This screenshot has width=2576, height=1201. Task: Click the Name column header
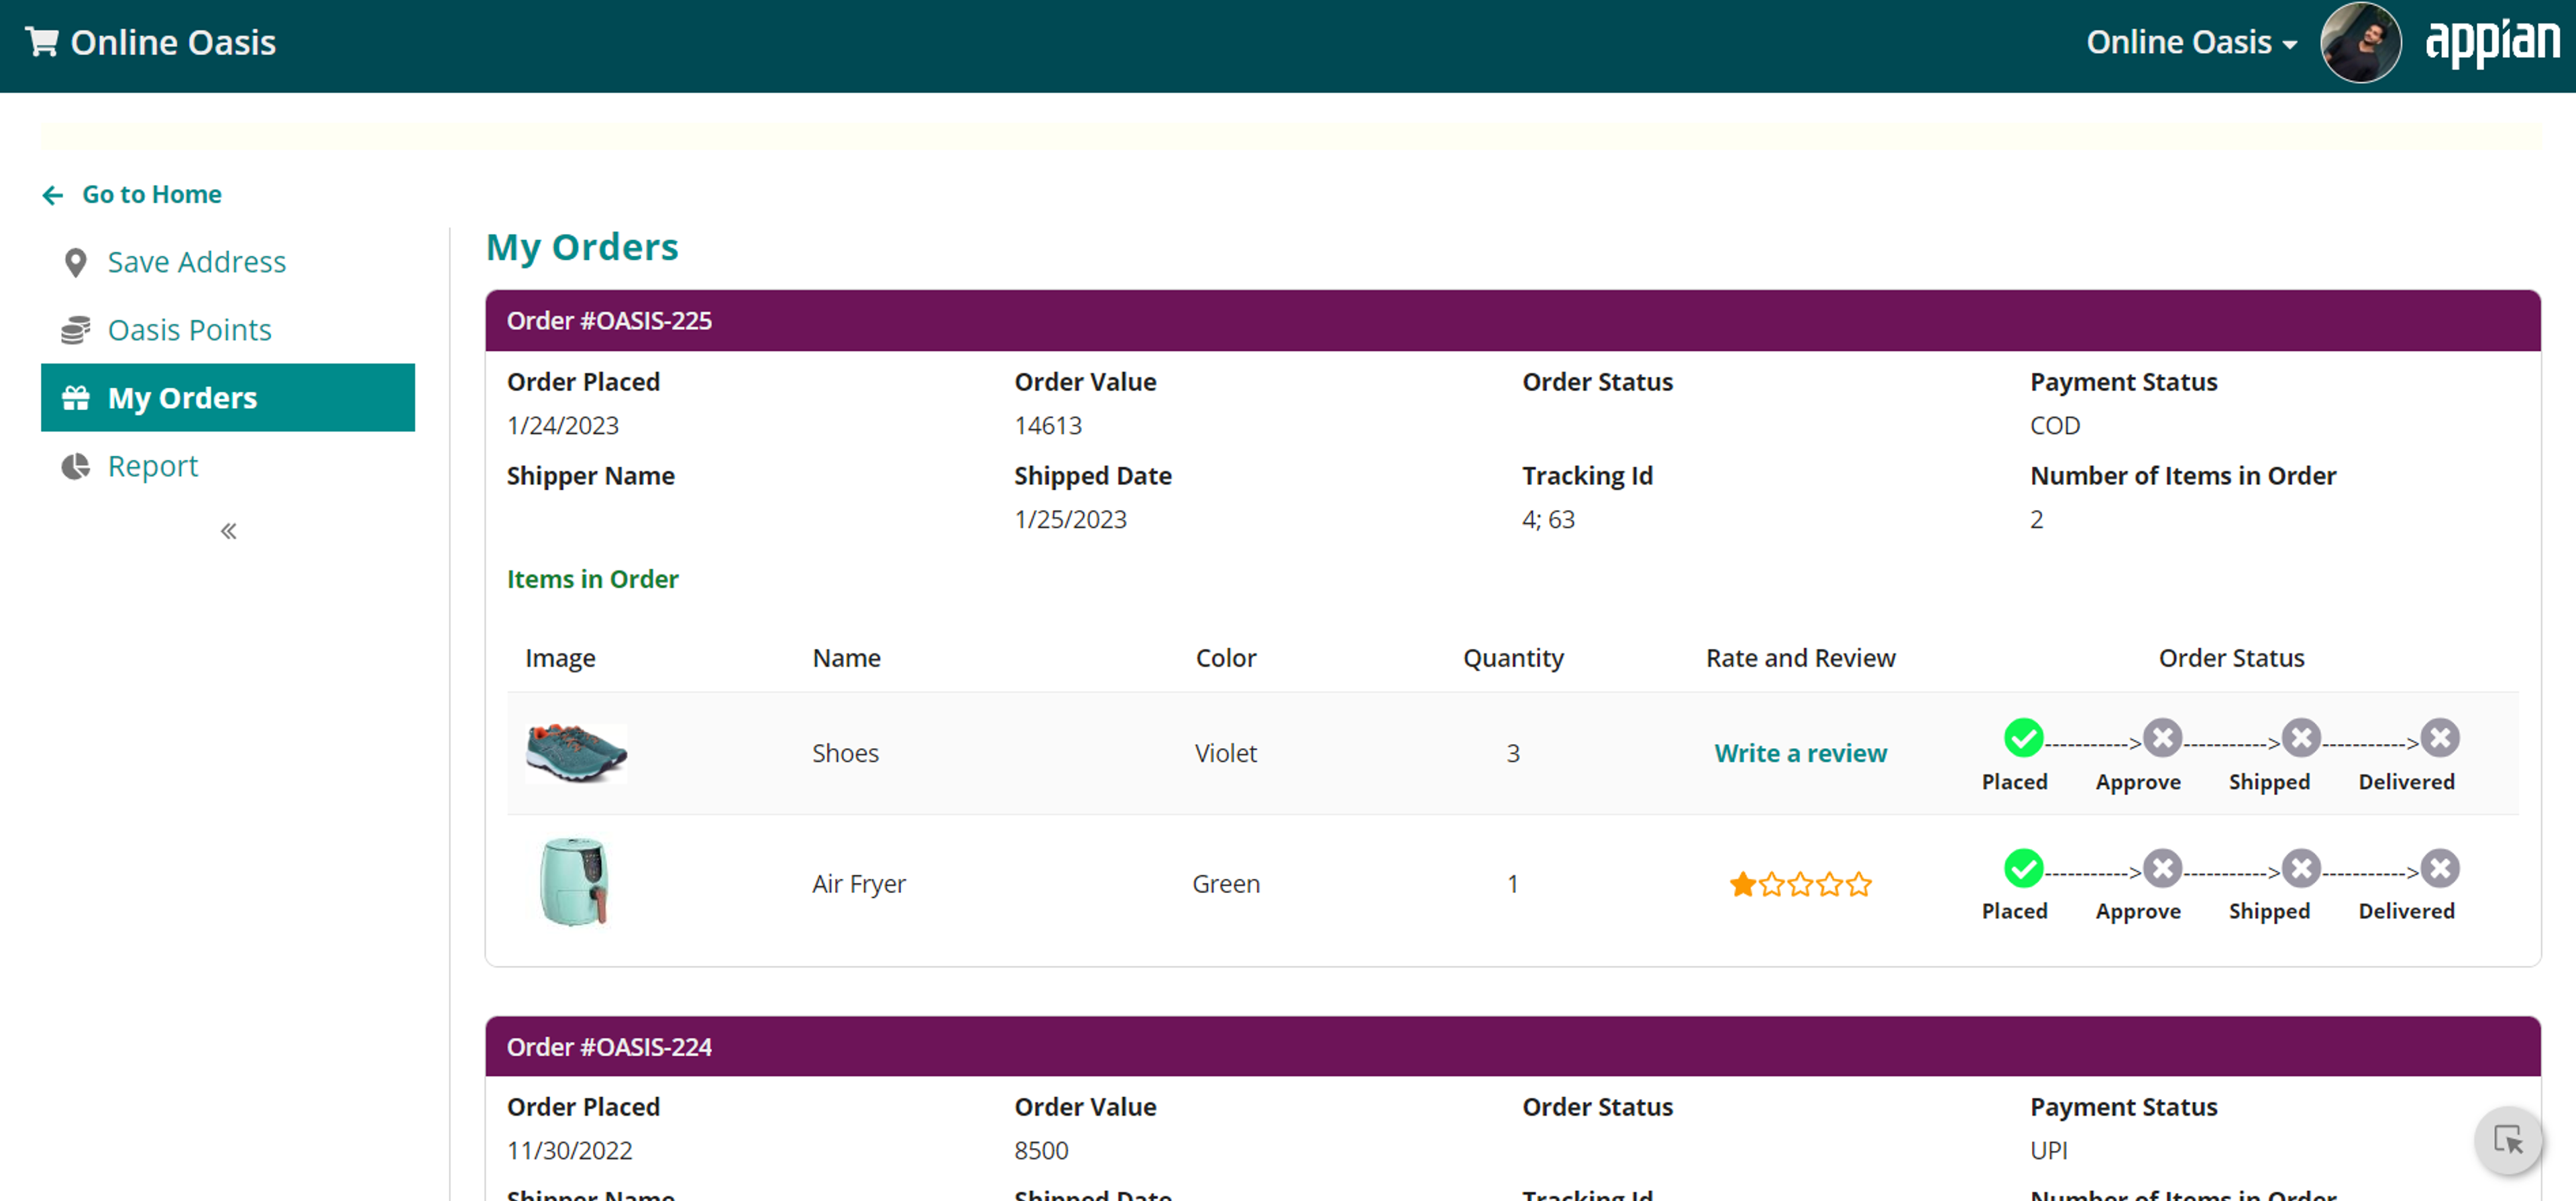tap(846, 658)
